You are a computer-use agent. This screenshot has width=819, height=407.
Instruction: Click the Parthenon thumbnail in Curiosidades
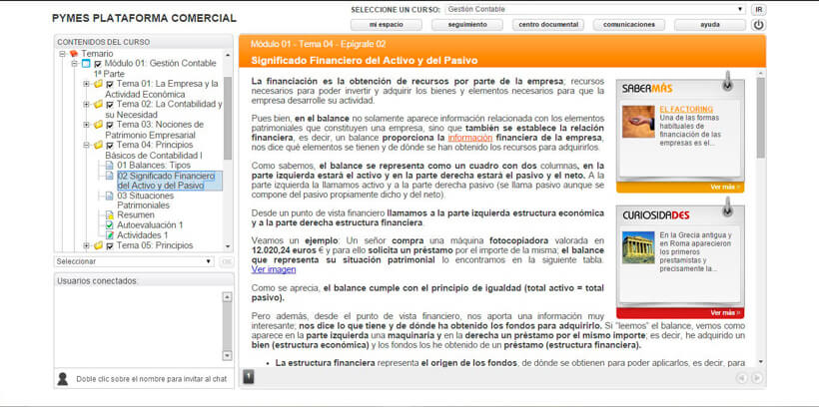click(x=638, y=247)
